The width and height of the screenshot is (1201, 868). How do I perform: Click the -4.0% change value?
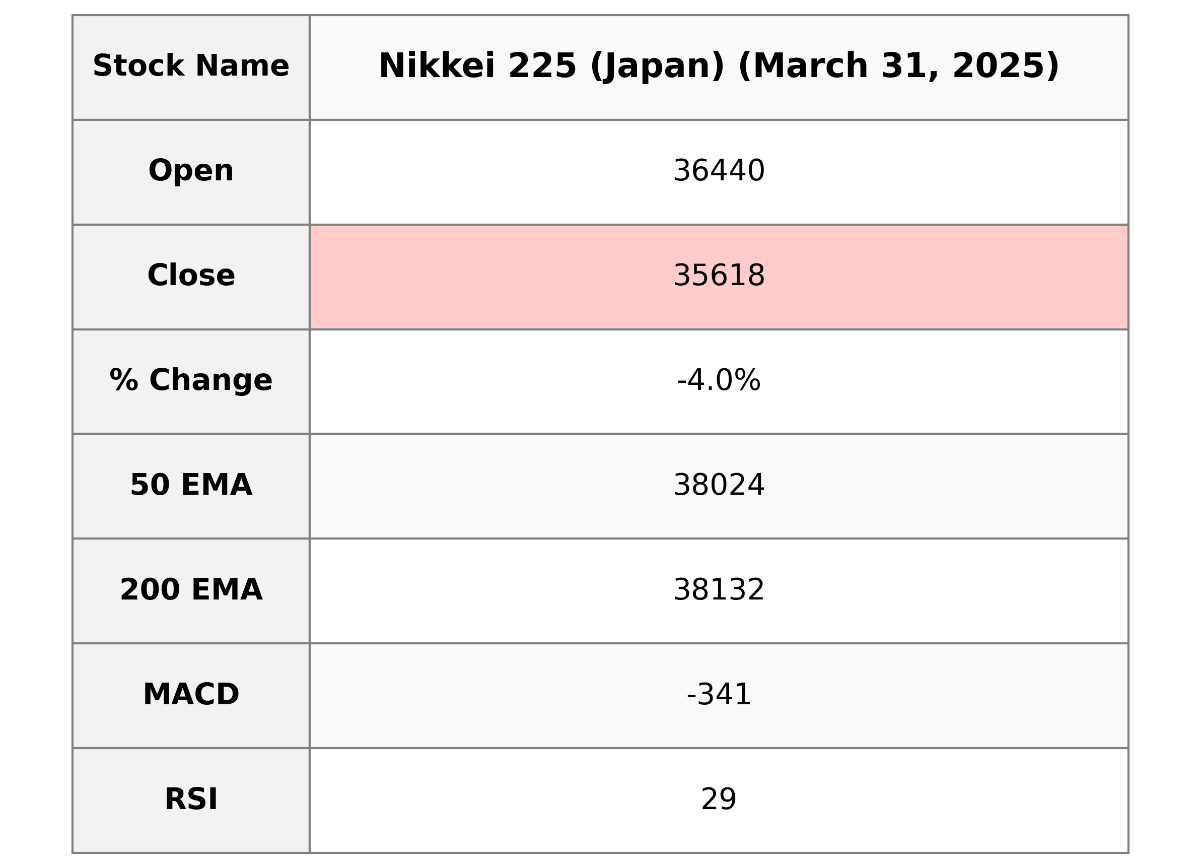click(x=719, y=380)
